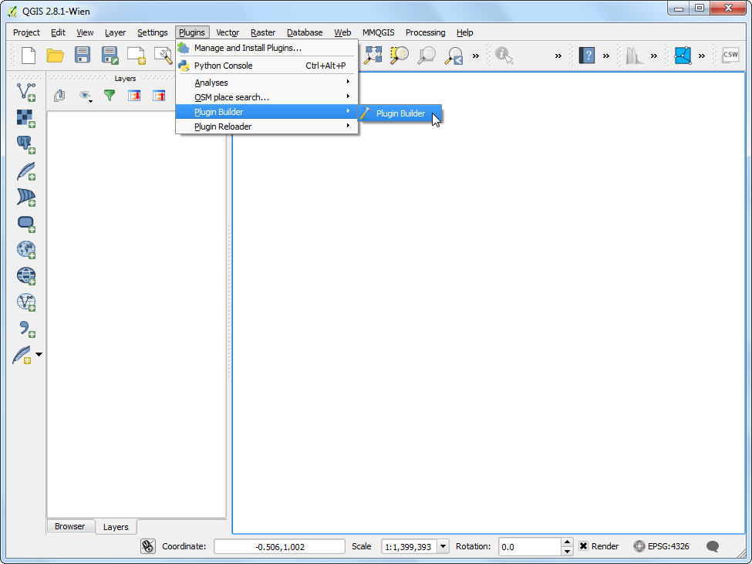Open the CSW metadata search icon

pyautogui.click(x=730, y=55)
